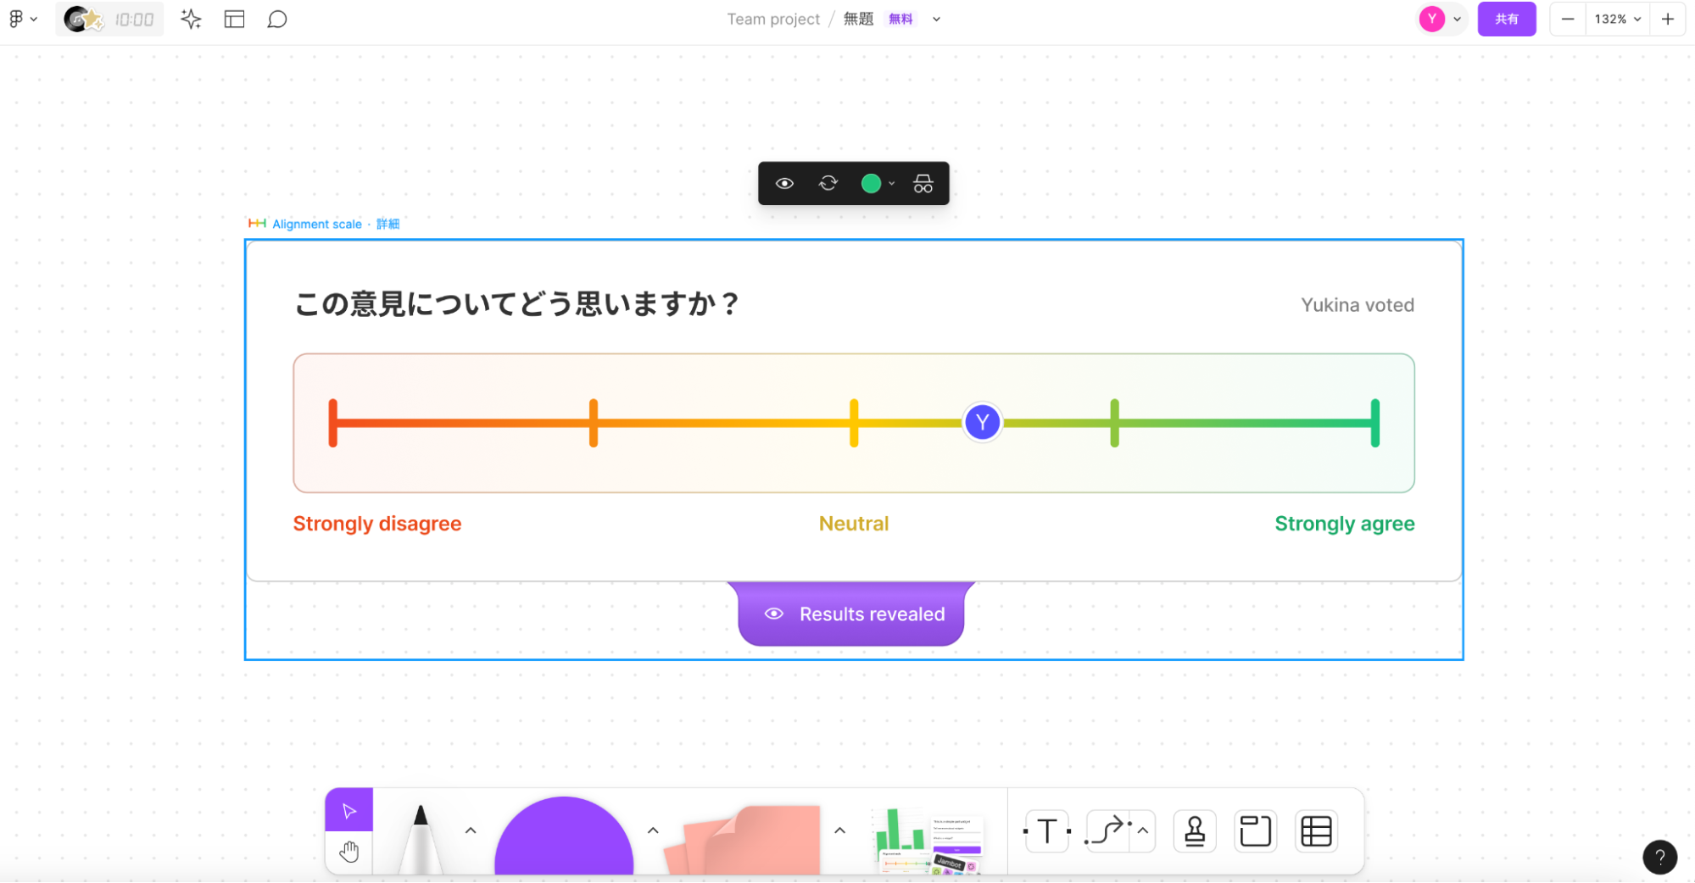Zoom out with the minus button

pos(1568,19)
